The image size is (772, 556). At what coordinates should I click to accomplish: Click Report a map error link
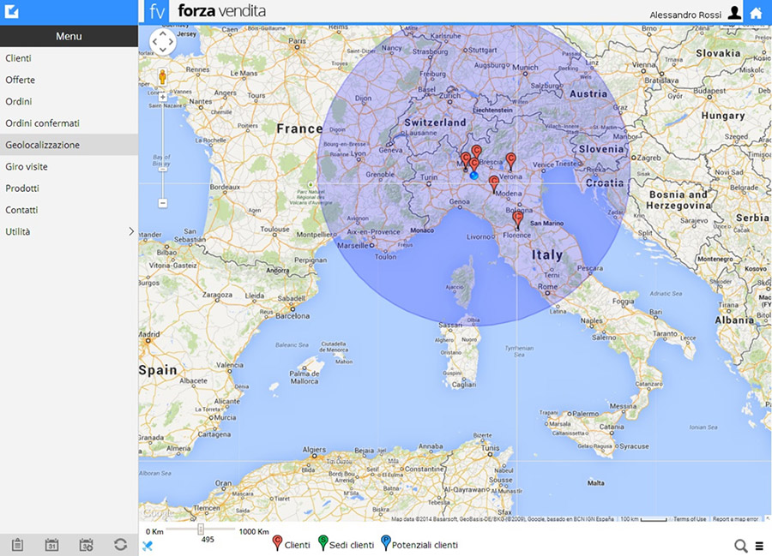735,519
